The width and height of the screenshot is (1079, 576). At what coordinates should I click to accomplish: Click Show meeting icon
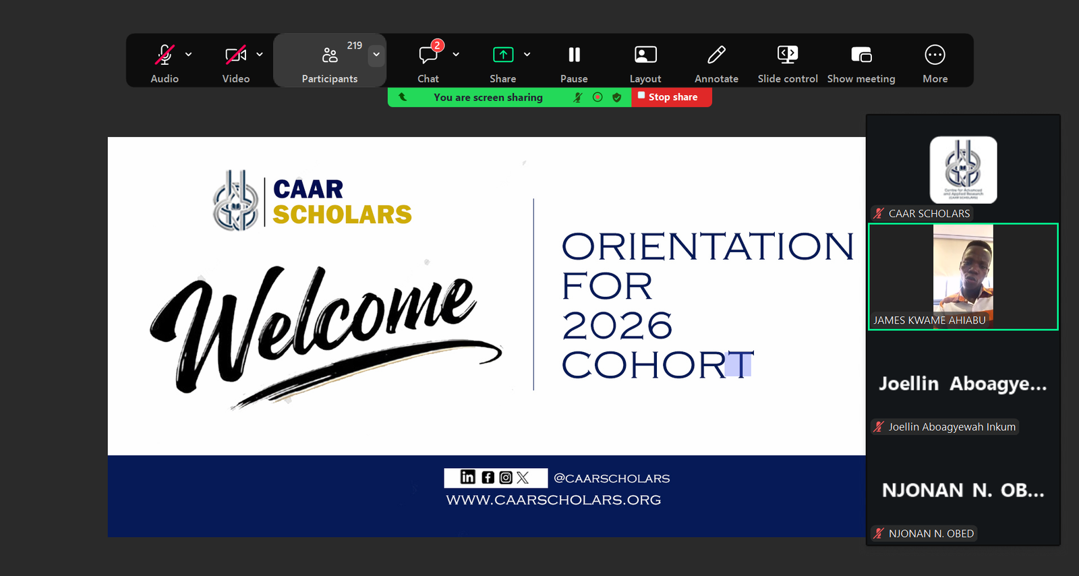coord(861,55)
